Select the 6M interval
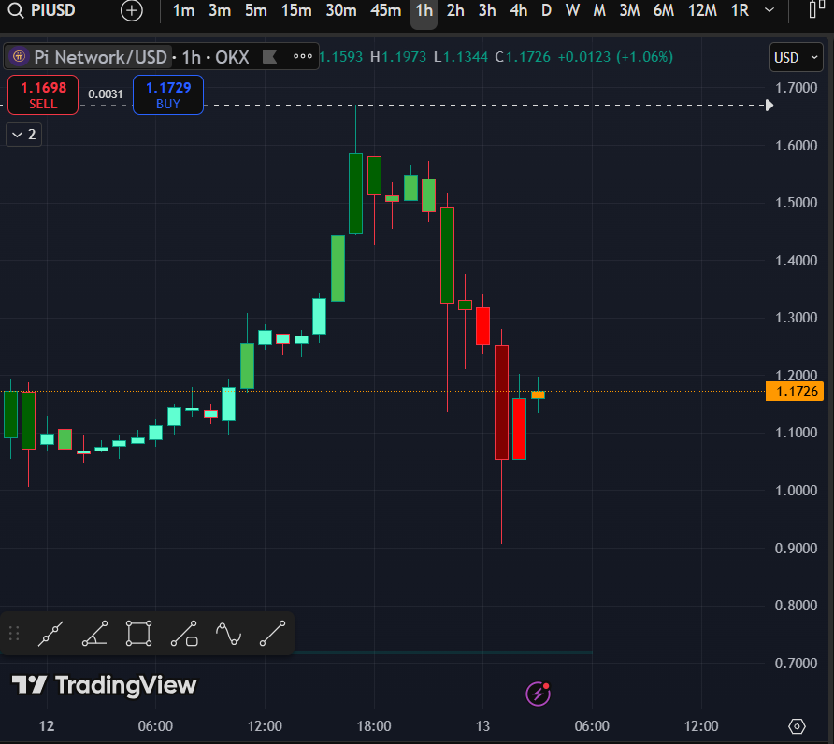Viewport: 834px width, 744px height. coord(663,10)
